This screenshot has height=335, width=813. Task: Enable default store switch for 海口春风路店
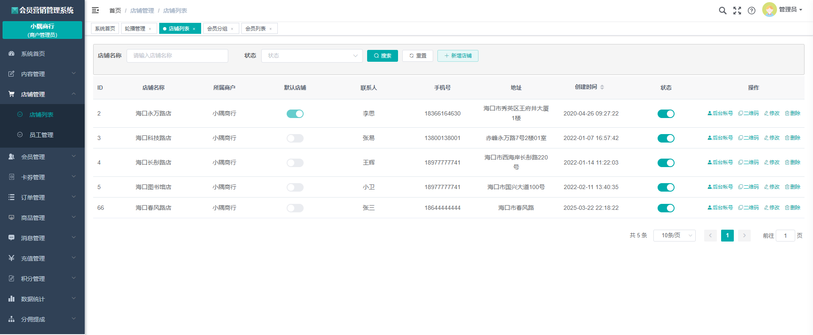click(x=295, y=208)
